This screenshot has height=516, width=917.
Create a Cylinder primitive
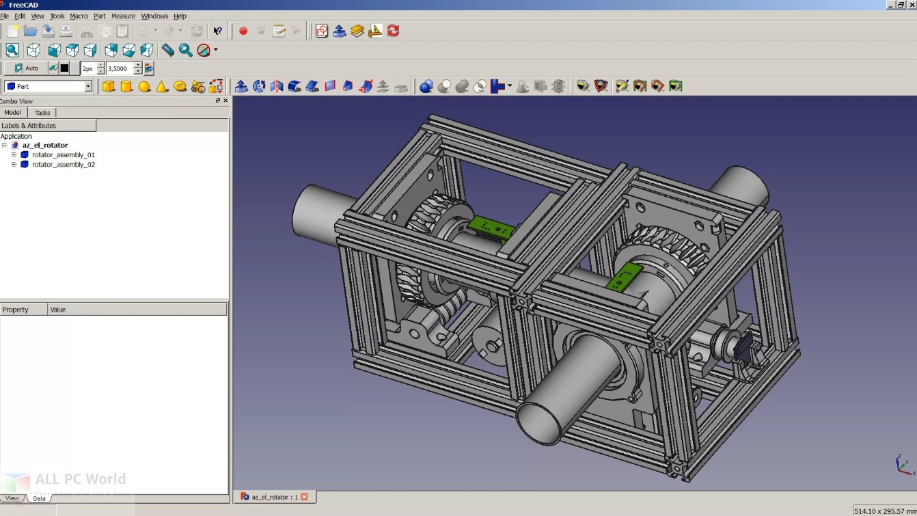click(126, 86)
